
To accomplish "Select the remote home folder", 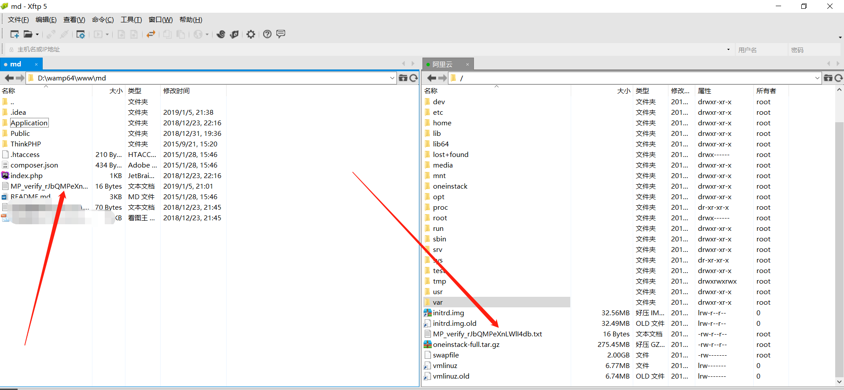I will tap(442, 123).
